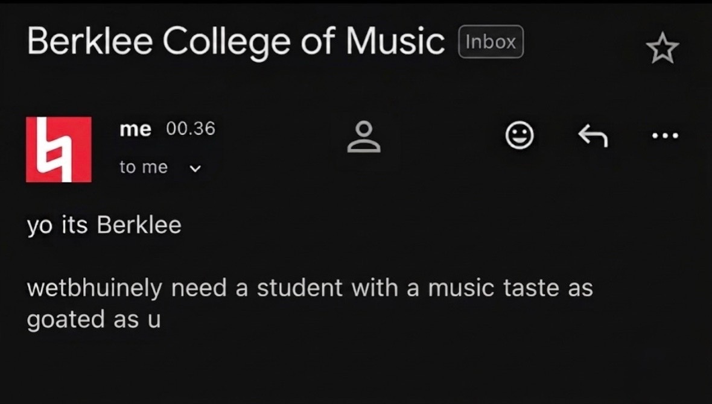Click the "to me" recipient text
The height and width of the screenshot is (404, 712).
click(x=144, y=168)
